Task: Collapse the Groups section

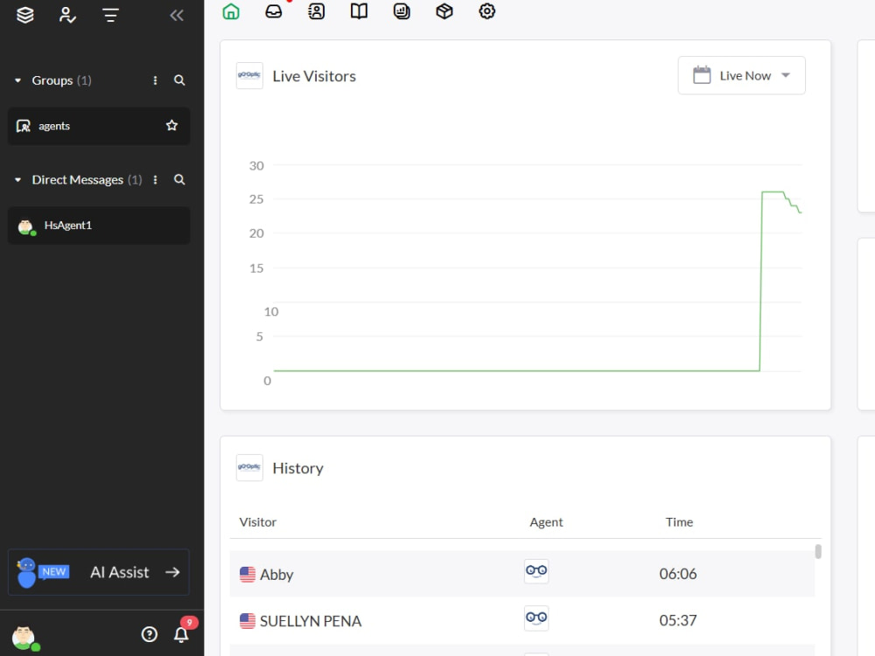Action: tap(17, 80)
